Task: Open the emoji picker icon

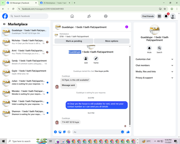Action: pyautogui.click(x=122, y=132)
